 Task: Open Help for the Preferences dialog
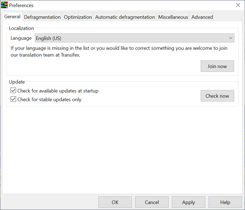pyautogui.click(x=225, y=202)
